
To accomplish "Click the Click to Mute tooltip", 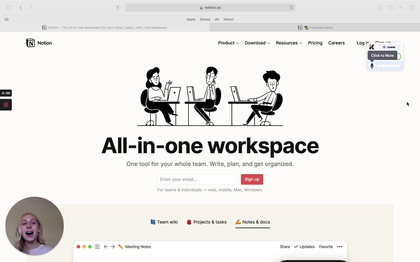I will pos(382,55).
